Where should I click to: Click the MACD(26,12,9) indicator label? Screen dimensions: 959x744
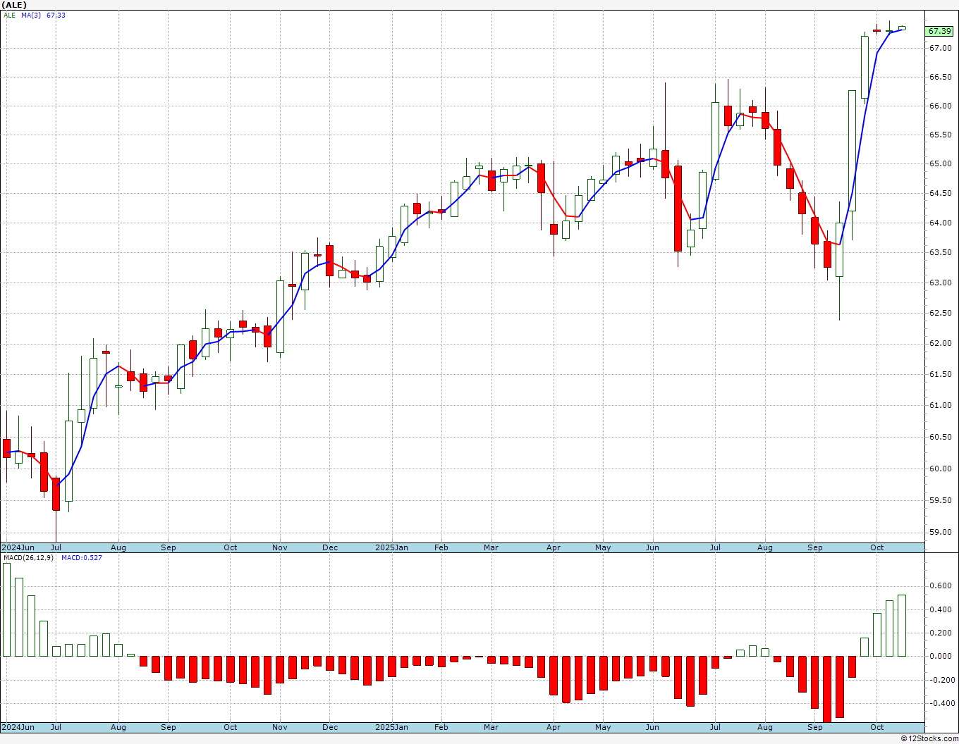coord(28,558)
